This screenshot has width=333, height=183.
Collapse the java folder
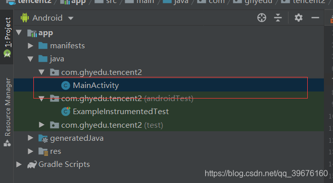[x=30, y=59]
